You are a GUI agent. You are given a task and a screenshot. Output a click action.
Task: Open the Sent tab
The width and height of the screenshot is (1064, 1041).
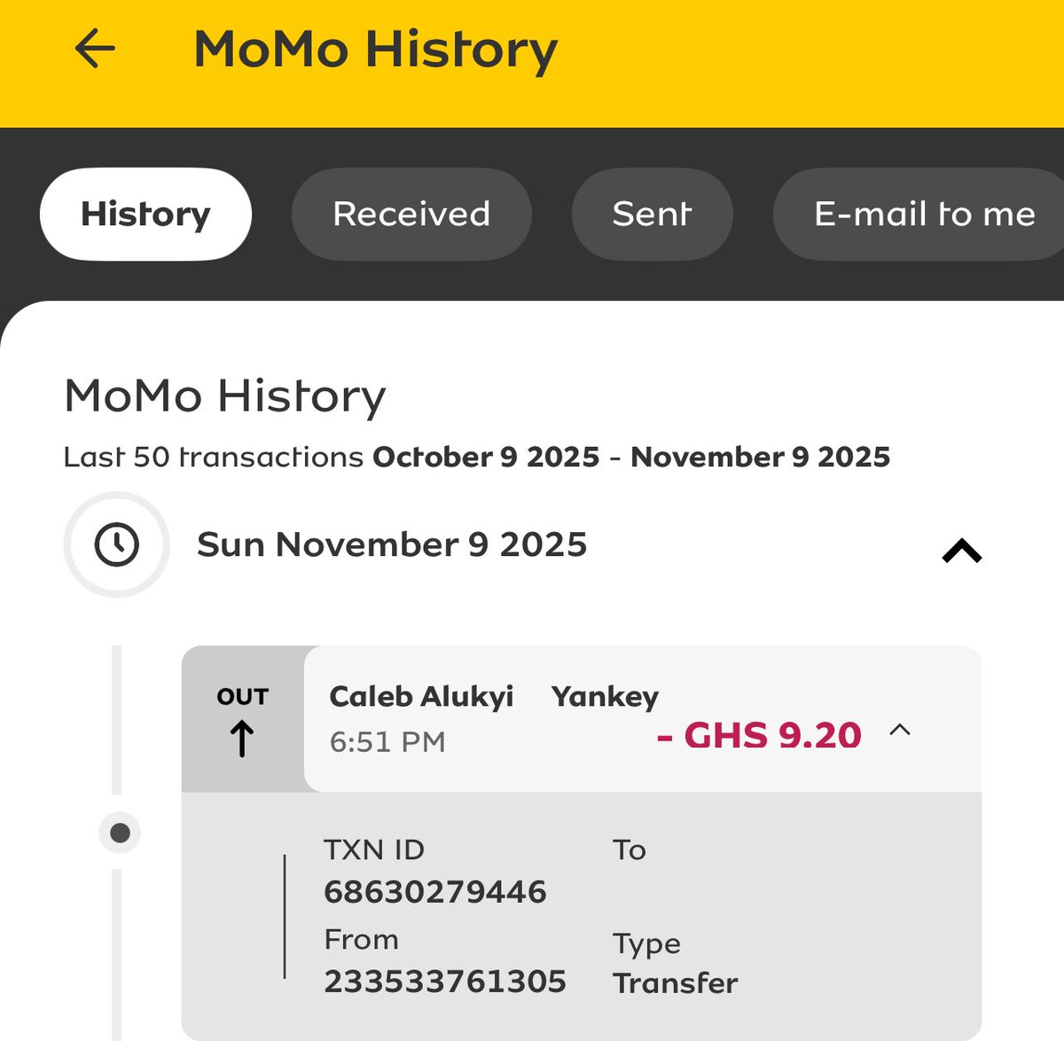click(x=652, y=214)
